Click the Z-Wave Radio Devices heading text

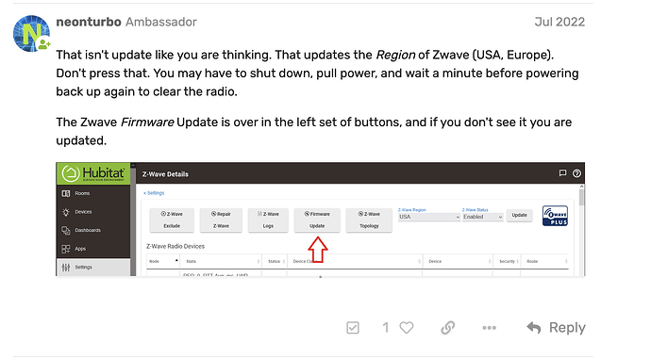[x=175, y=246]
